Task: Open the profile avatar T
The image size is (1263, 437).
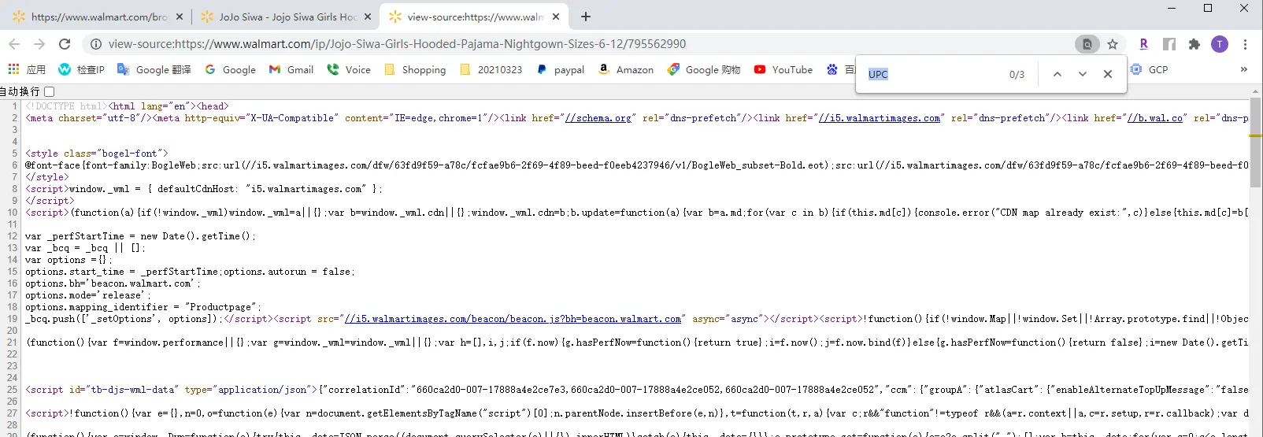Action: pos(1220,44)
